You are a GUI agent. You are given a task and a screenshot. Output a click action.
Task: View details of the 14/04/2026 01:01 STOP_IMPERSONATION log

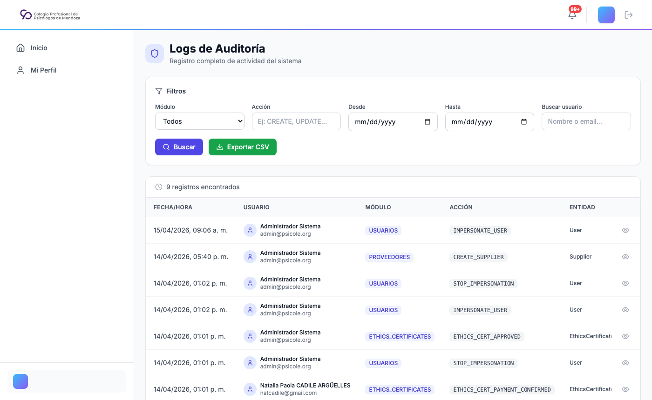click(x=625, y=363)
